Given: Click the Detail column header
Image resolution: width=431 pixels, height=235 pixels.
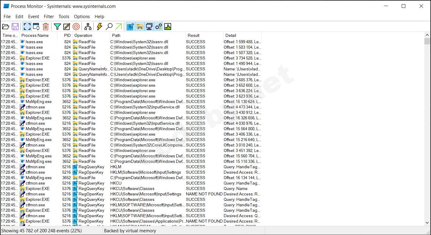Looking at the screenshot, I should [242, 35].
